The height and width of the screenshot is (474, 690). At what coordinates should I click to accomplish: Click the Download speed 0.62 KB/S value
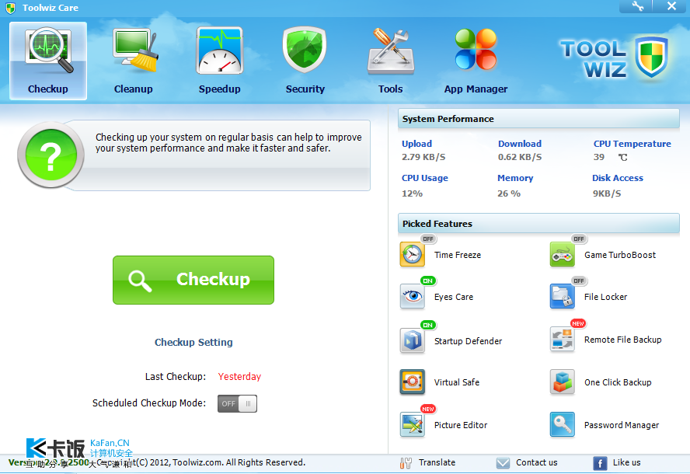coord(520,157)
